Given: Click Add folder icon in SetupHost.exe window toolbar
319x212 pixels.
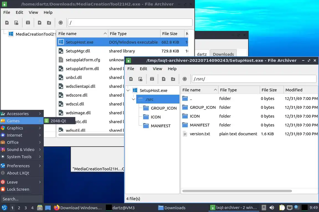Looking at the screenshot, I should 173,79.
